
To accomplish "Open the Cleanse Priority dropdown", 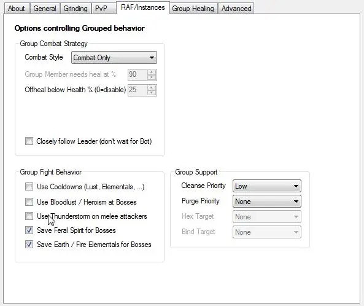I will coord(267,186).
